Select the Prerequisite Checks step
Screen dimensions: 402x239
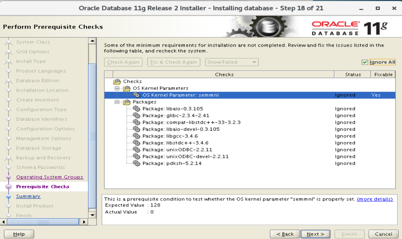pos(43,187)
